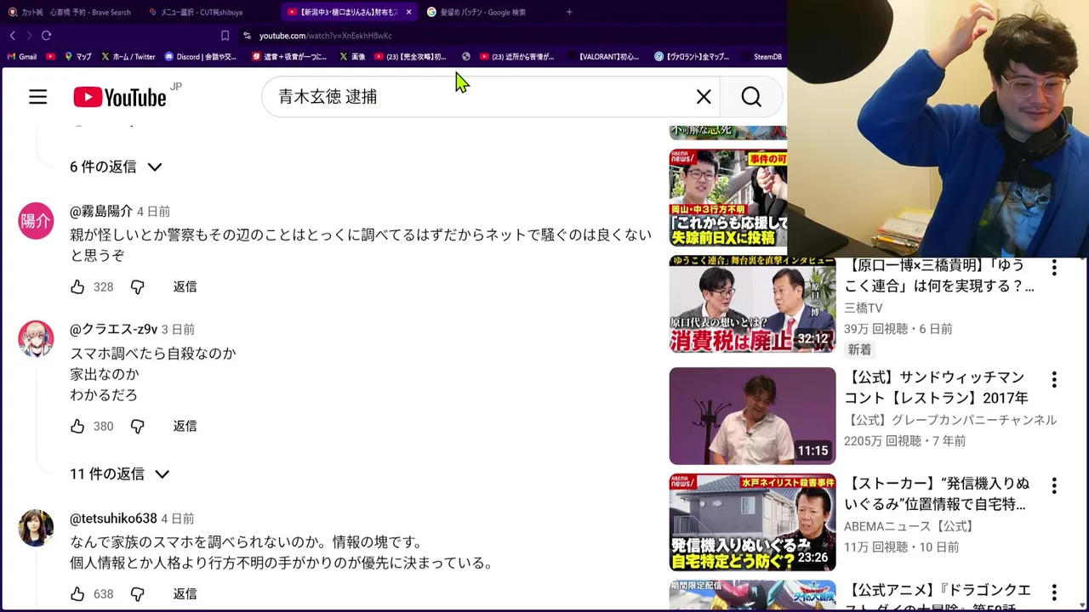Screen dimensions: 1089x612
Task: Open the 【原口一博×三橋貴明】 video title
Action: click(939, 275)
